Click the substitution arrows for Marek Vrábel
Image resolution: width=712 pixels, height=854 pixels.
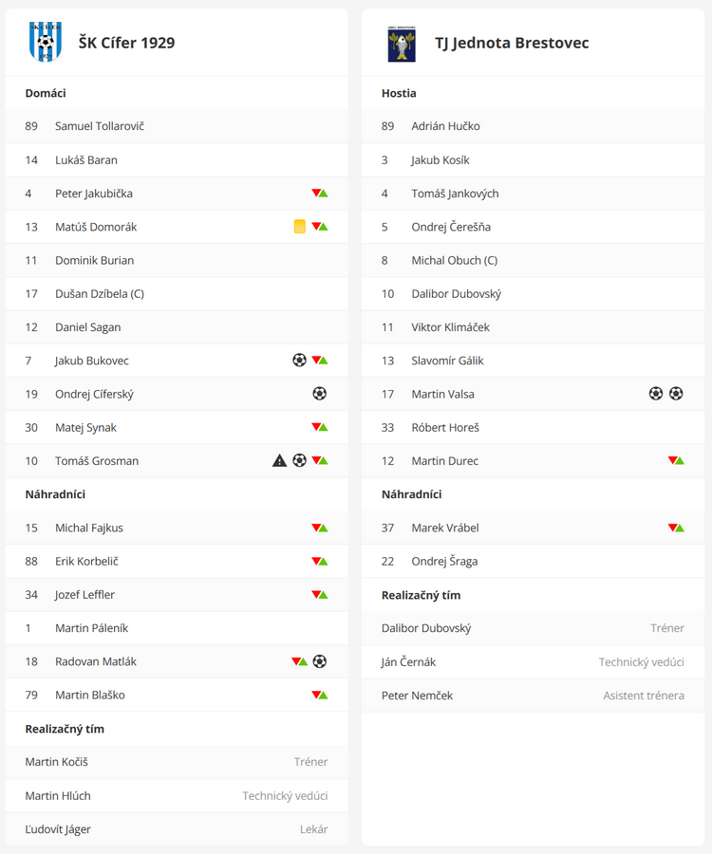pos(676,528)
